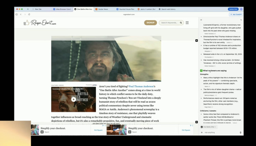The height and width of the screenshot is (146, 256).
Task: Click RogerEbert.com thumbs-up logo
Action: 27,23
